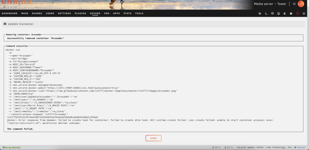Click the TZ="Europe/London" line
Viewport: 309px width, 150px height.
point(23,62)
